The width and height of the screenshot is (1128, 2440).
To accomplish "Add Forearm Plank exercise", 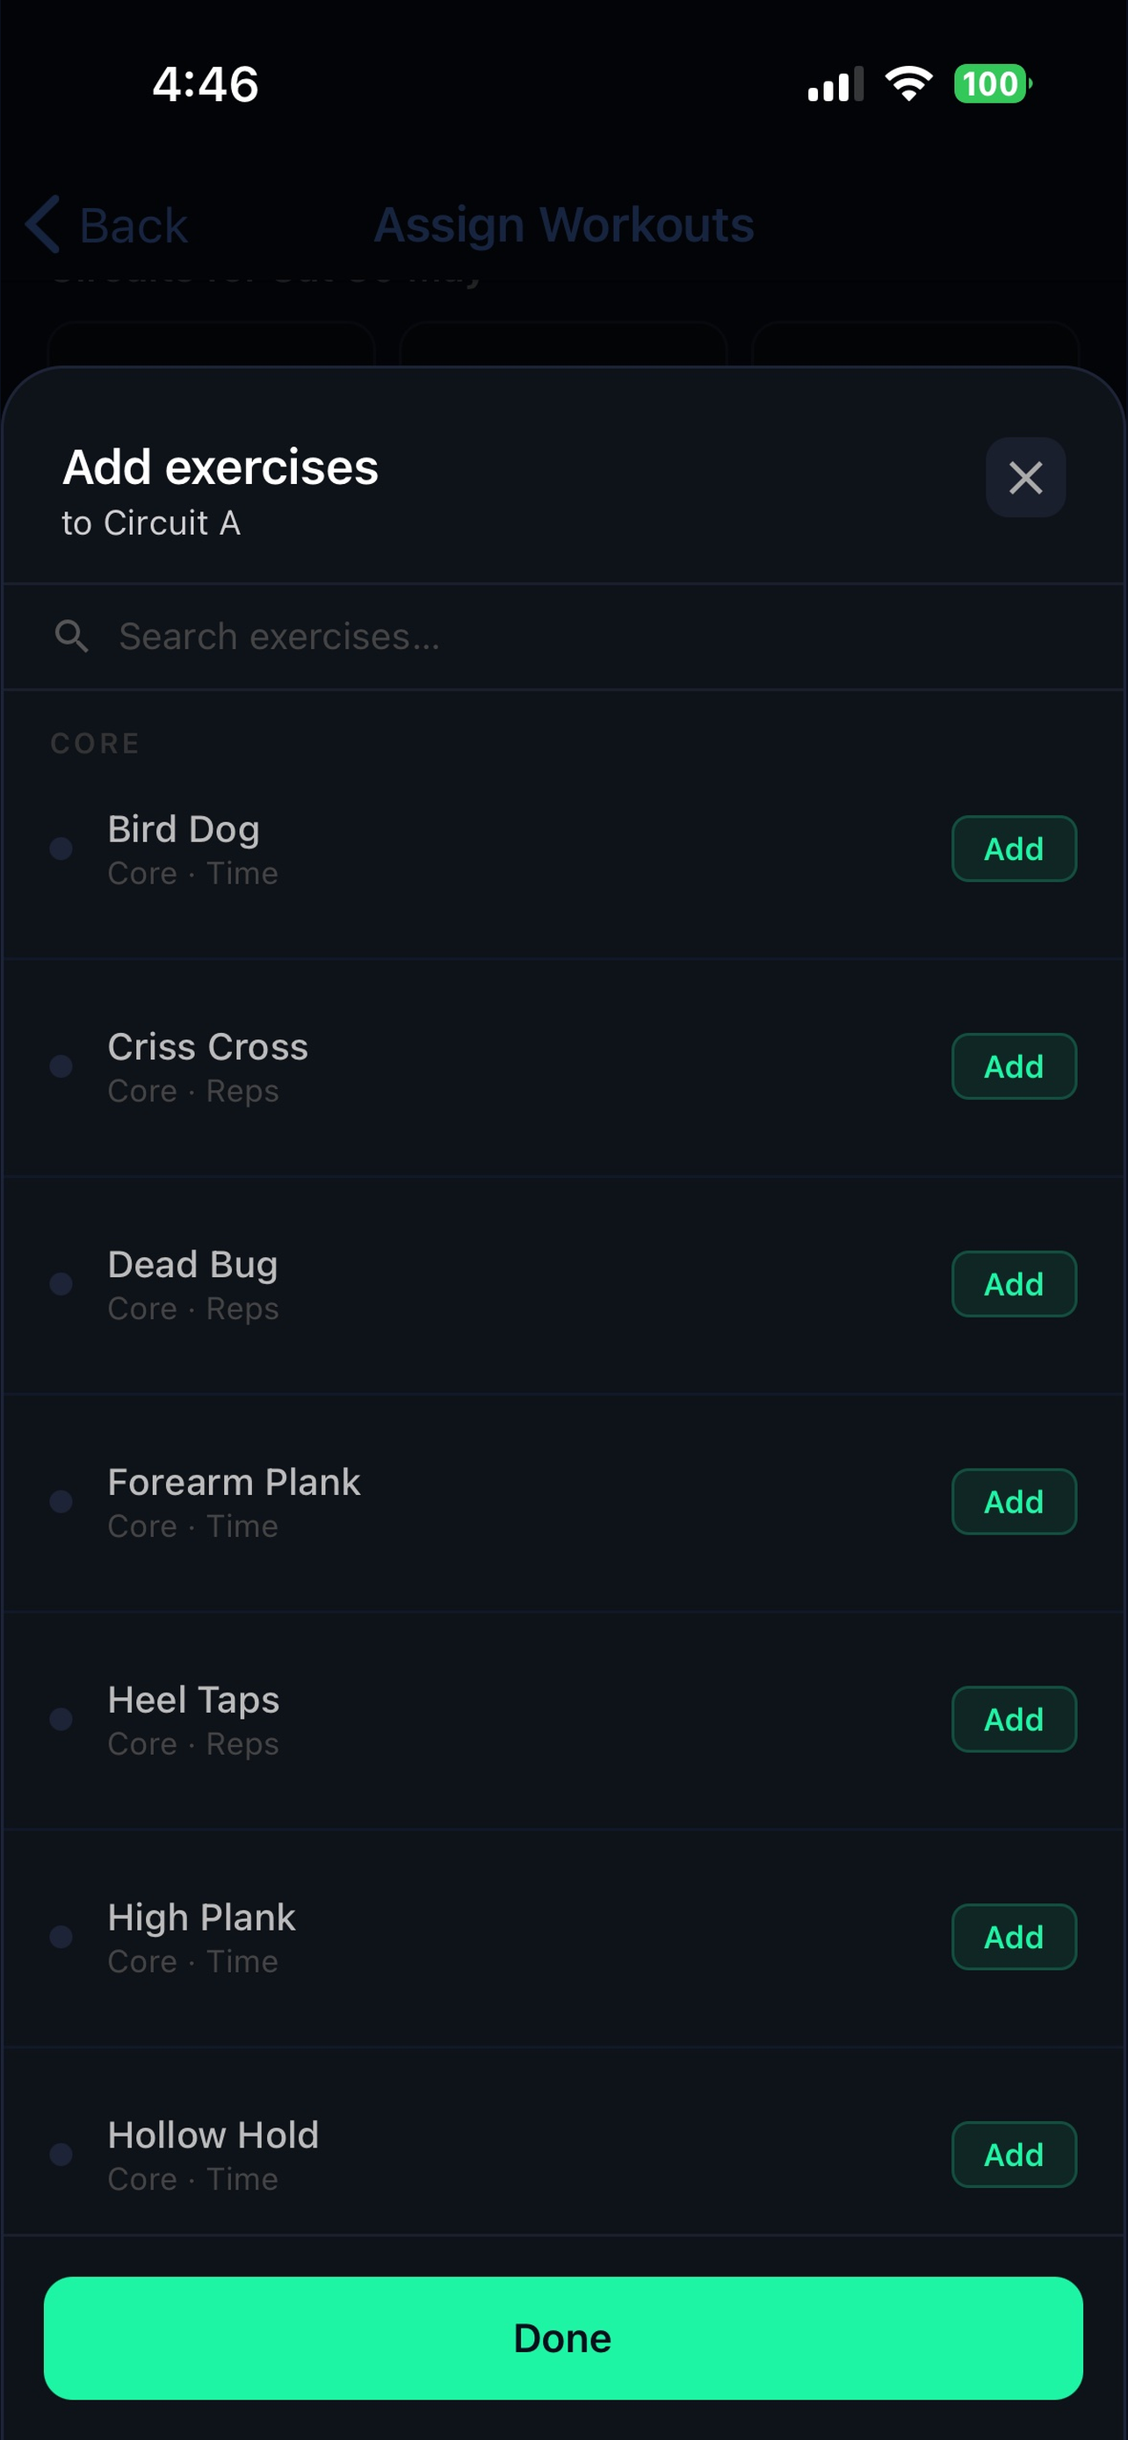I will tap(1014, 1502).
